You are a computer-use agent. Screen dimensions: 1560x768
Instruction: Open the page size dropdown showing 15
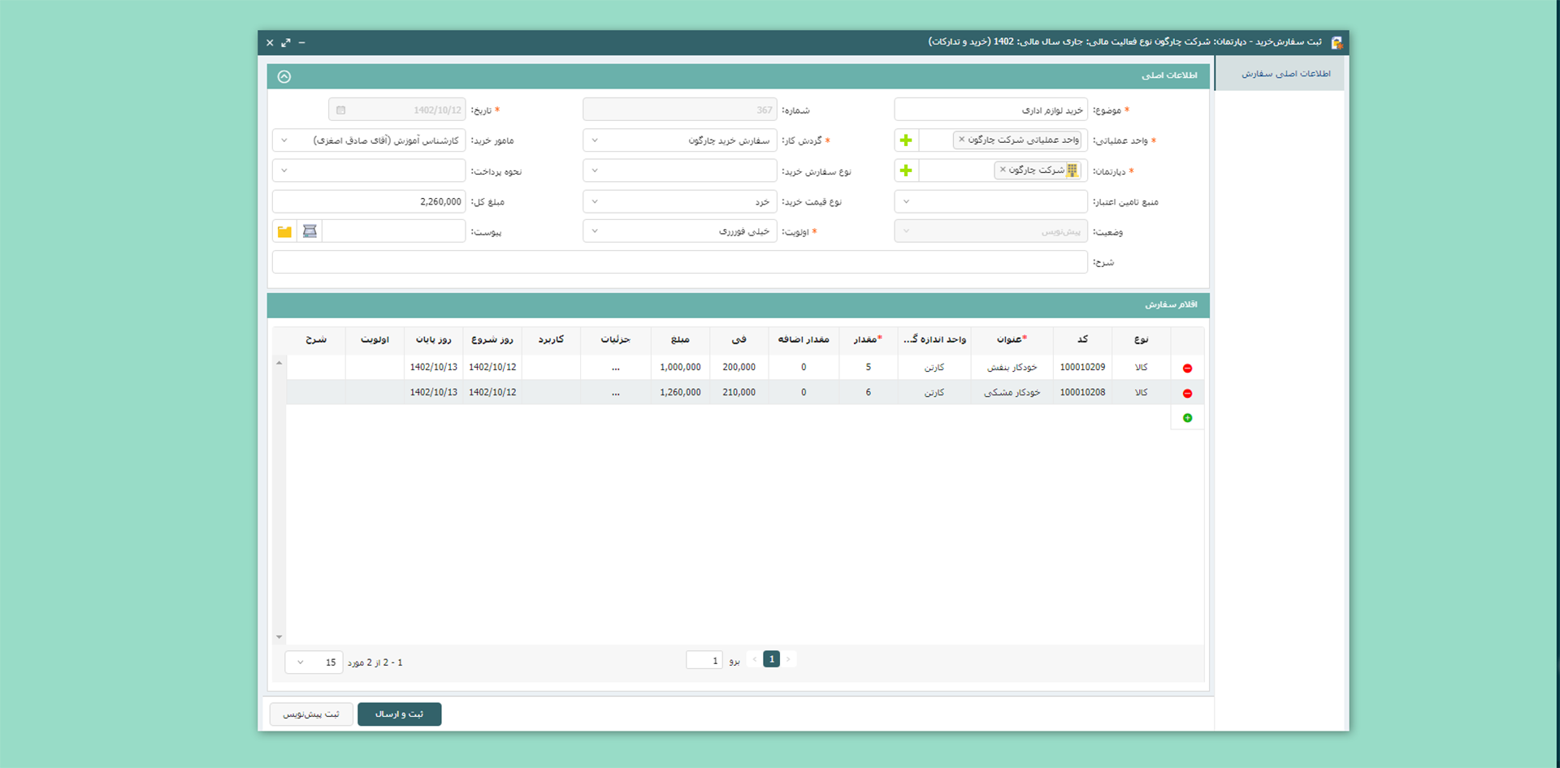pyautogui.click(x=314, y=662)
